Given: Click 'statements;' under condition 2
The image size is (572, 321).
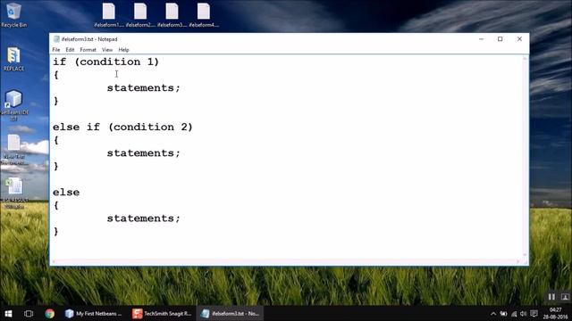Looking at the screenshot, I should 143,153.
